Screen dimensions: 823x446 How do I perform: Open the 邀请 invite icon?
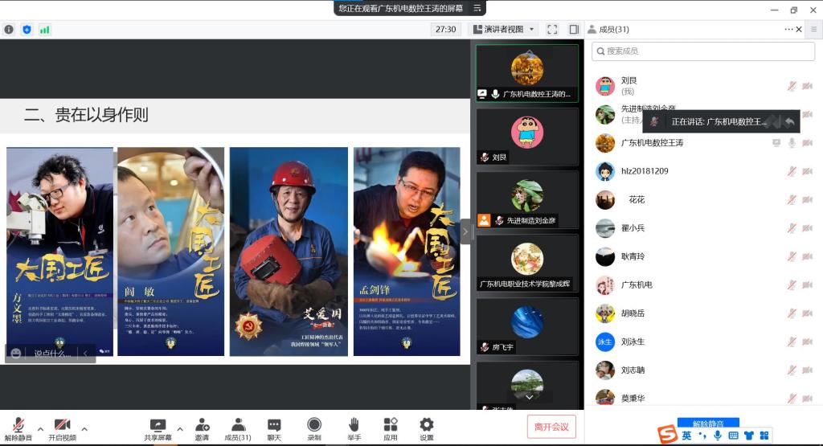pyautogui.click(x=202, y=428)
